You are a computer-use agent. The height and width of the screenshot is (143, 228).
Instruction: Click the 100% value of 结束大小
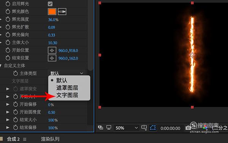53,120
